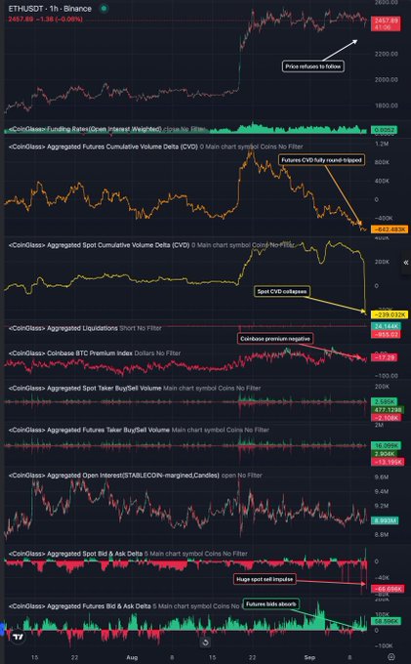Click the 'Coinbase premium negative' note
411x664 pixels.
pos(275,339)
